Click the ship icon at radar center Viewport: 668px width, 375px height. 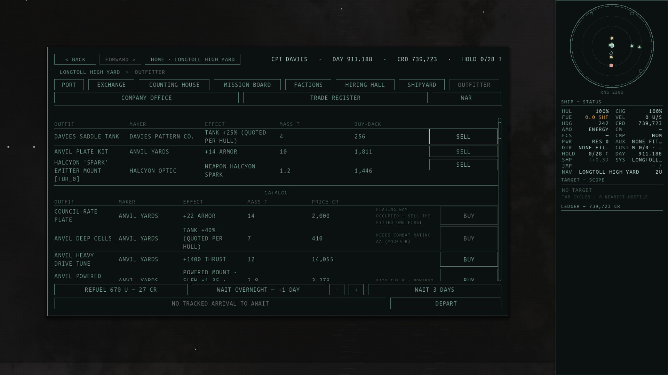pyautogui.click(x=611, y=45)
